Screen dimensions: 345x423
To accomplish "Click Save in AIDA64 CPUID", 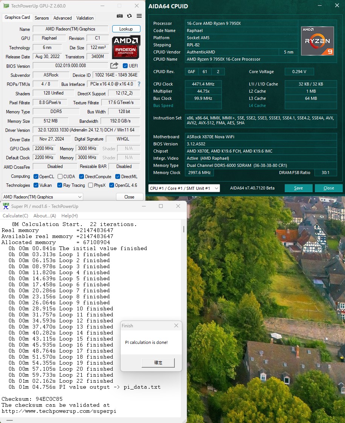I will 298,188.
